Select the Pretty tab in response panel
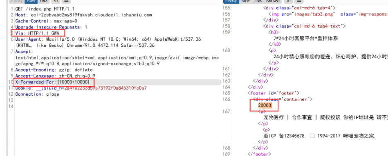 [x=231, y=1]
